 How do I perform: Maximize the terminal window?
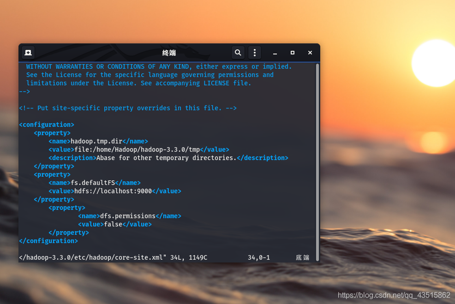tap(293, 53)
